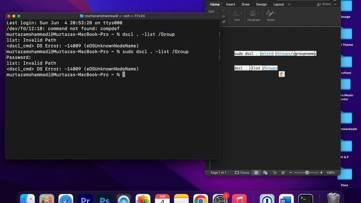This screenshot has height=203, width=361.
Task: Open Launchpad from the Dock
Action: coord(46,199)
